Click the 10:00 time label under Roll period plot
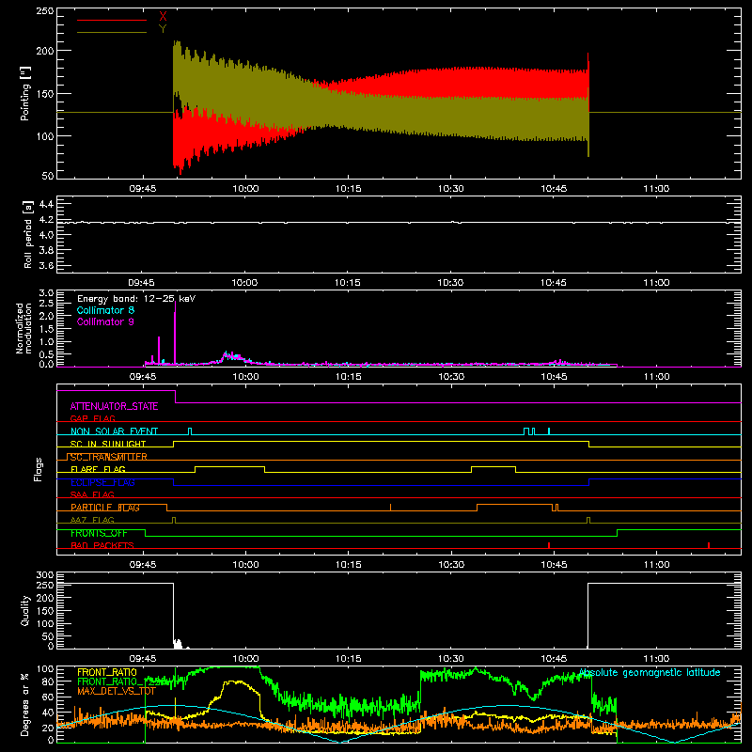752x752 pixels. point(244,283)
